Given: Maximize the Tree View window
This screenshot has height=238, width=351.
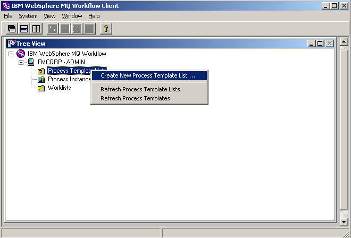Looking at the screenshot, I should click(320, 44).
